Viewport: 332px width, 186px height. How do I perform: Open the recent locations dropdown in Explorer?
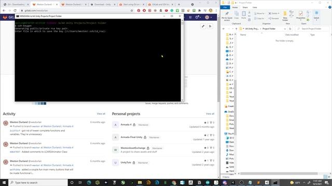click(x=232, y=29)
